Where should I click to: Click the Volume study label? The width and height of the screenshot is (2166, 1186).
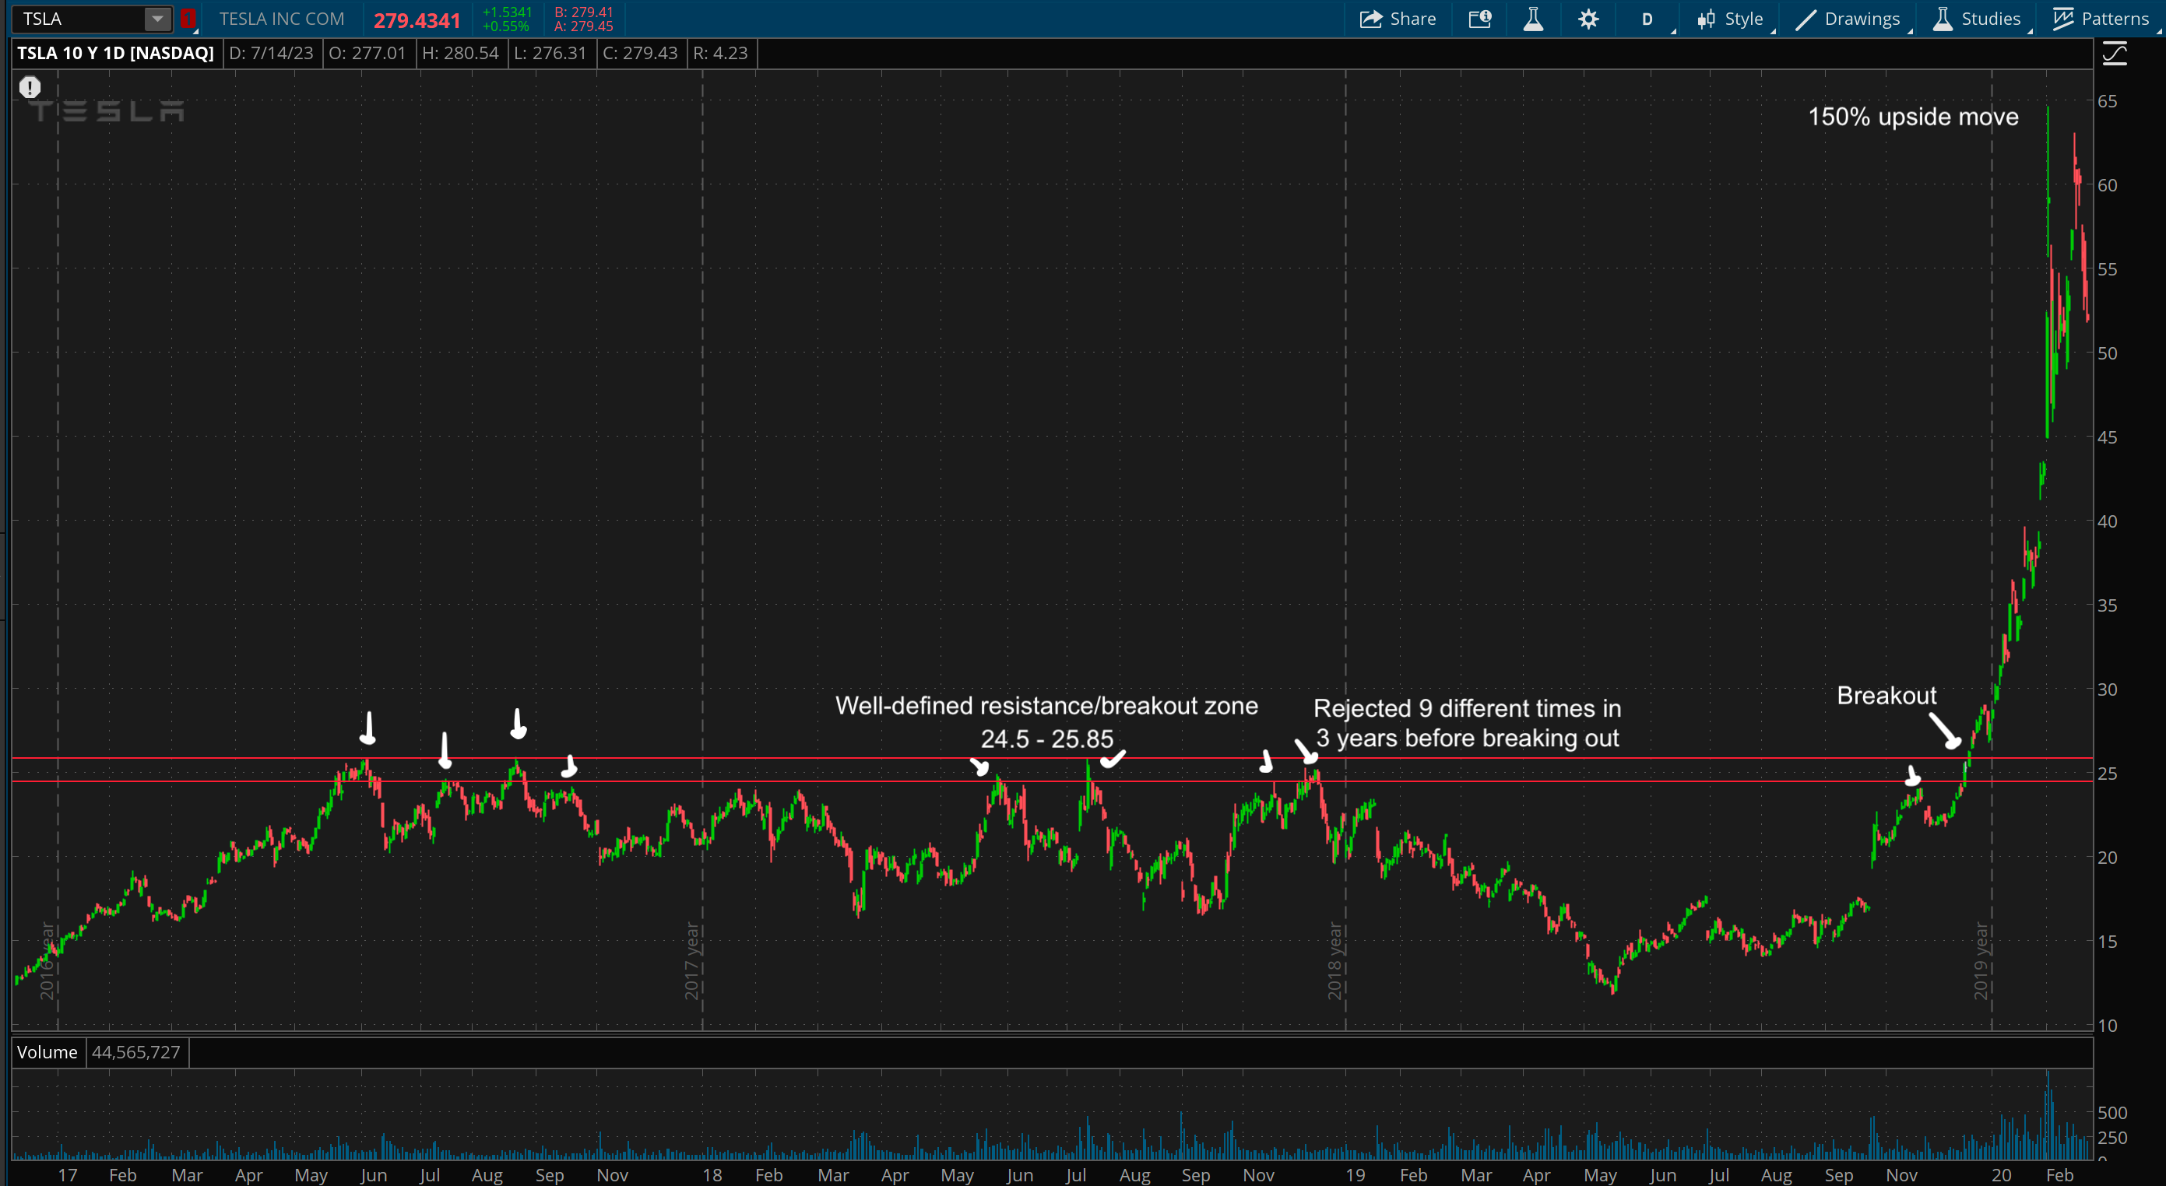click(x=47, y=1051)
